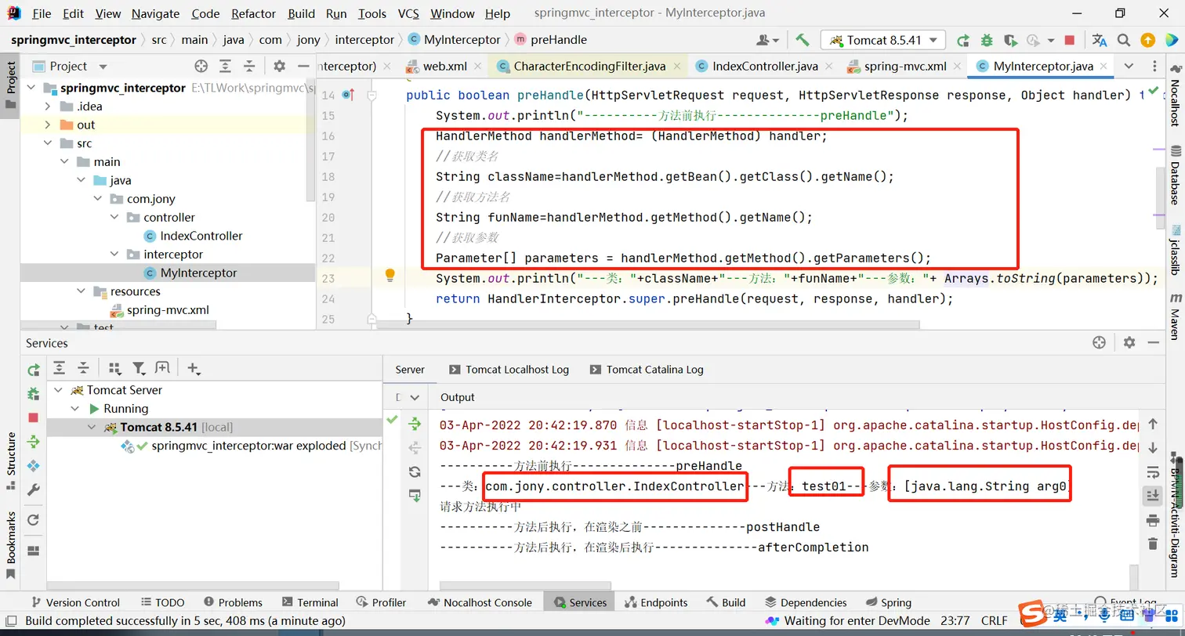The width and height of the screenshot is (1185, 636).
Task: Hide the Project panel with the minus icon
Action: (x=303, y=67)
